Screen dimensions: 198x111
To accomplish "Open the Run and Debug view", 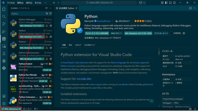I will point(4,31).
